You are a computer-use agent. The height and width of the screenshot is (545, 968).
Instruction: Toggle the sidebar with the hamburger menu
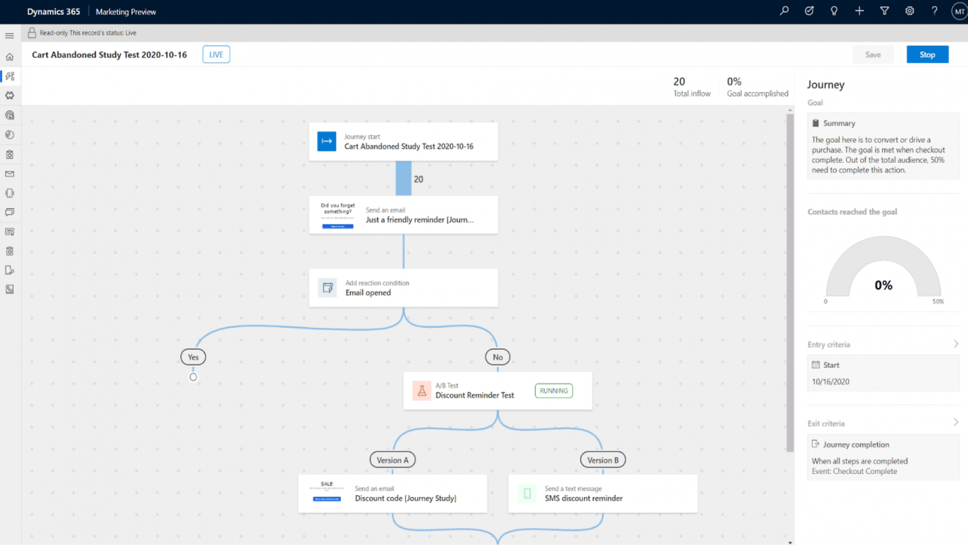(9, 35)
